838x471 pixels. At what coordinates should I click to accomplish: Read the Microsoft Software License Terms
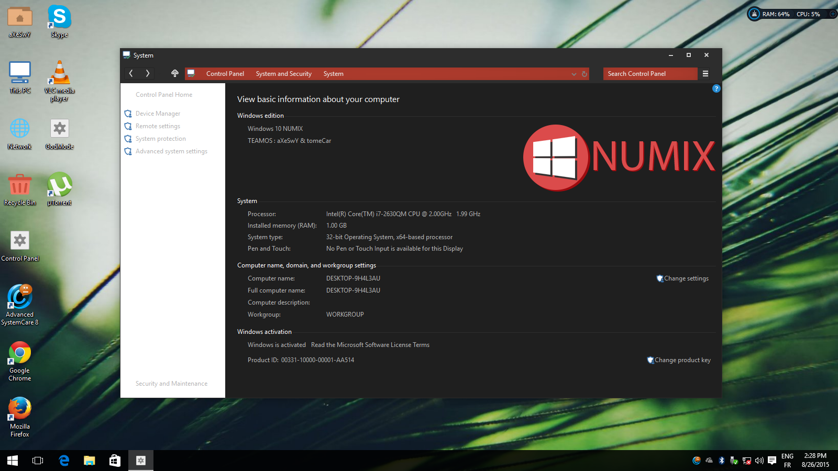pyautogui.click(x=370, y=345)
